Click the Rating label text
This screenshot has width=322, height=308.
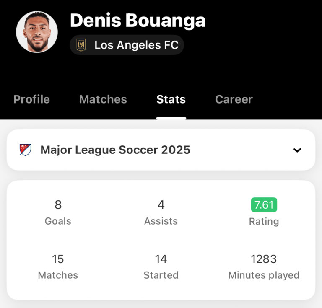click(x=264, y=221)
